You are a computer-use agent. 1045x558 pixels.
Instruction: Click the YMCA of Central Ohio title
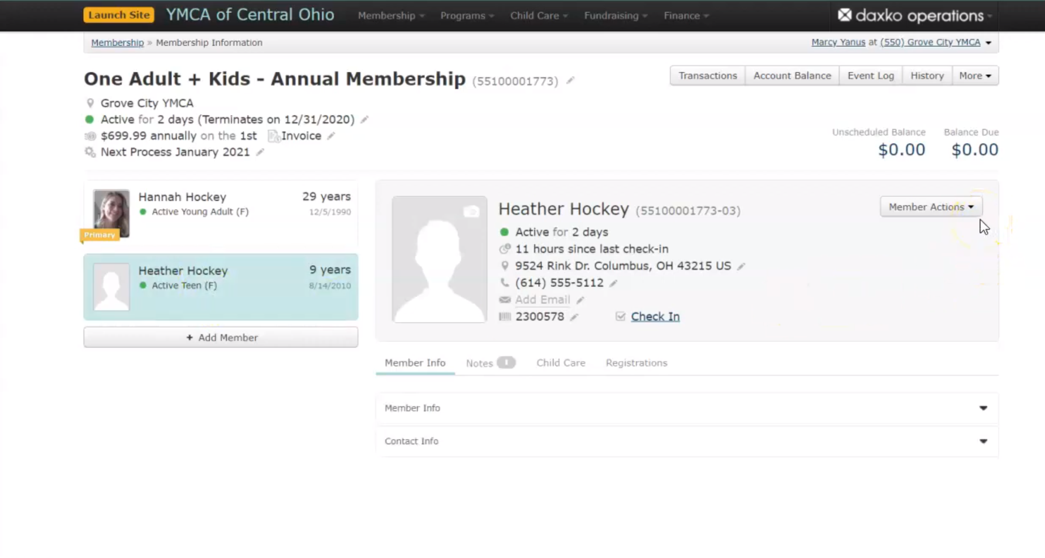(x=250, y=15)
